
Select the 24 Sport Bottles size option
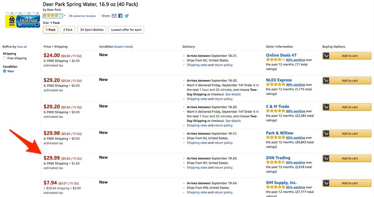click(x=92, y=30)
